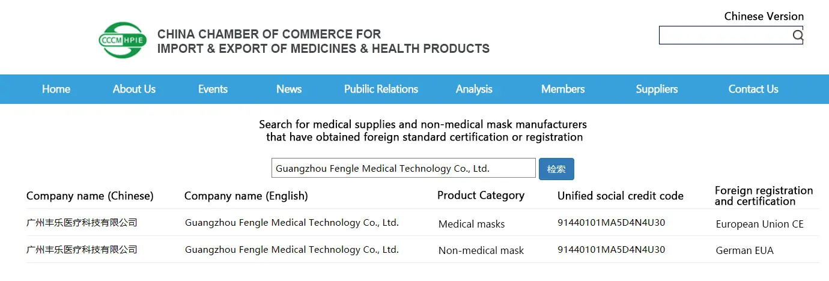The width and height of the screenshot is (829, 281).
Task: Click the chamber of commerce title text
Action: [323, 41]
